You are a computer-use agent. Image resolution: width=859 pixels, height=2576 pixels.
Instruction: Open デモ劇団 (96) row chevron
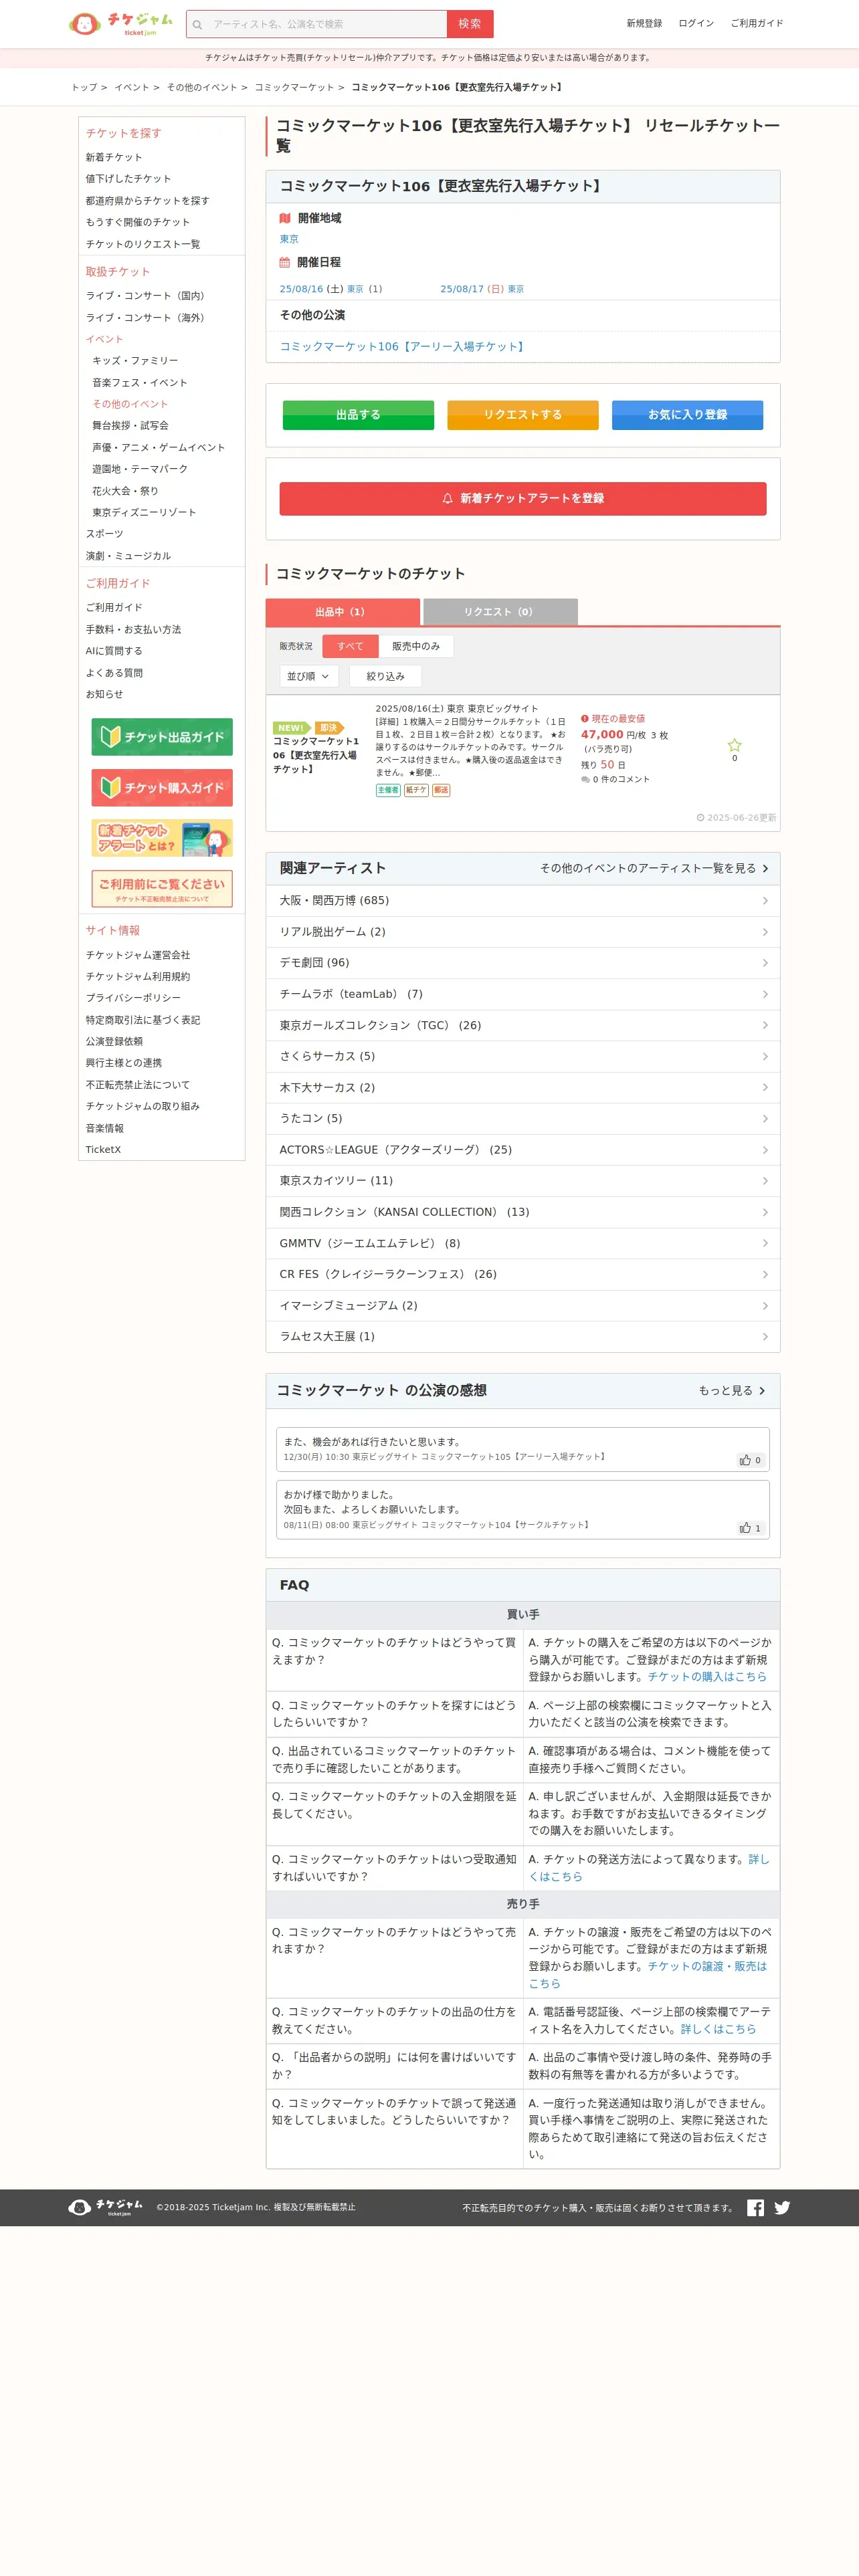click(x=765, y=963)
